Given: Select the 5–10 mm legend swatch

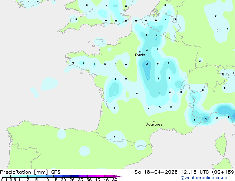Looking at the screenshot, I should point(40,176).
